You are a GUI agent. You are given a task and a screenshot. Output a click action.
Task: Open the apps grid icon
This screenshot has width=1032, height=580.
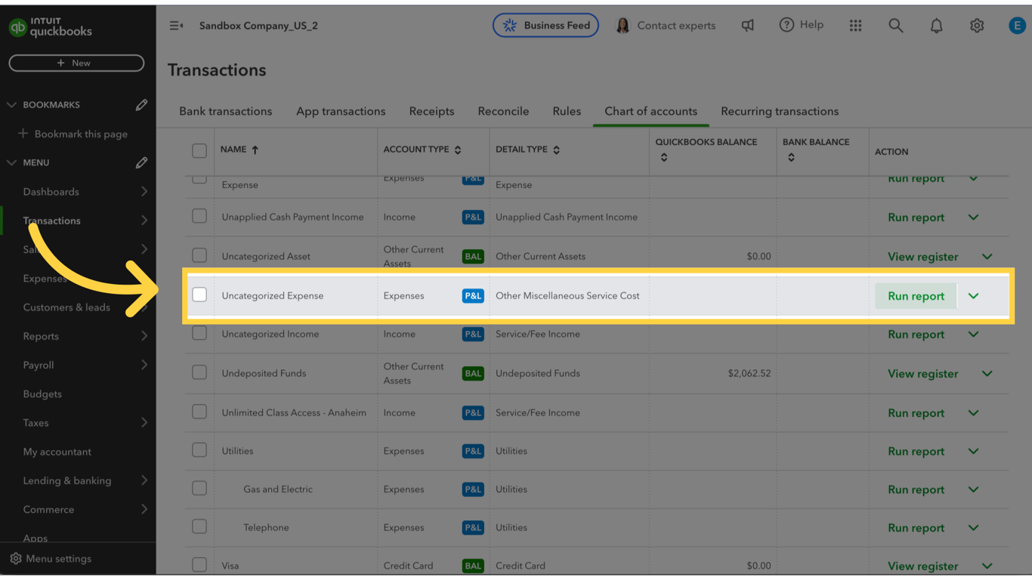coord(855,26)
